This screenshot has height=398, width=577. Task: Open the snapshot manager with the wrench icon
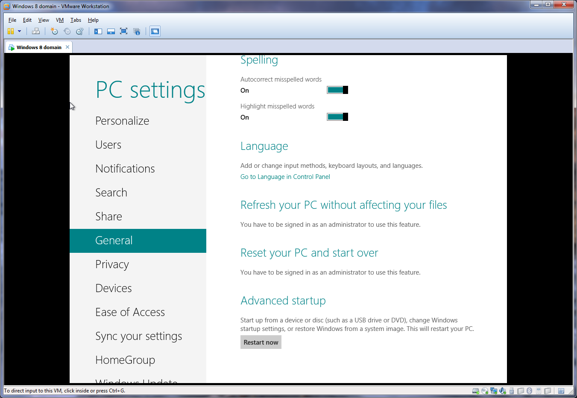(79, 31)
